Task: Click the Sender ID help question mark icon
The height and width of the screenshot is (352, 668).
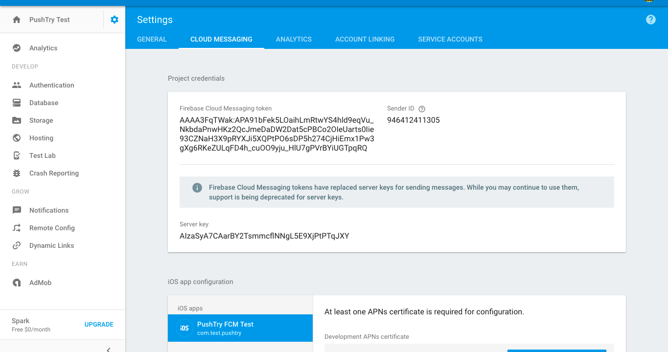Action: [422, 109]
